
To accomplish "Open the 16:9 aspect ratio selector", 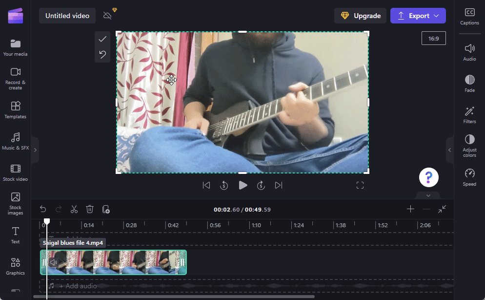I will tap(433, 38).
